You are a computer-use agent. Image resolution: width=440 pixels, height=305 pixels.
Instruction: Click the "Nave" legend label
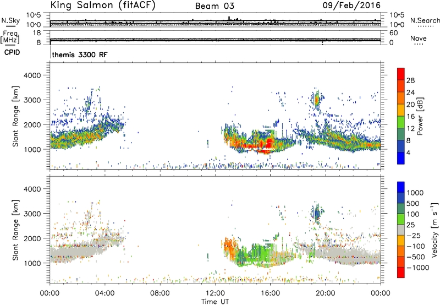tap(419, 39)
